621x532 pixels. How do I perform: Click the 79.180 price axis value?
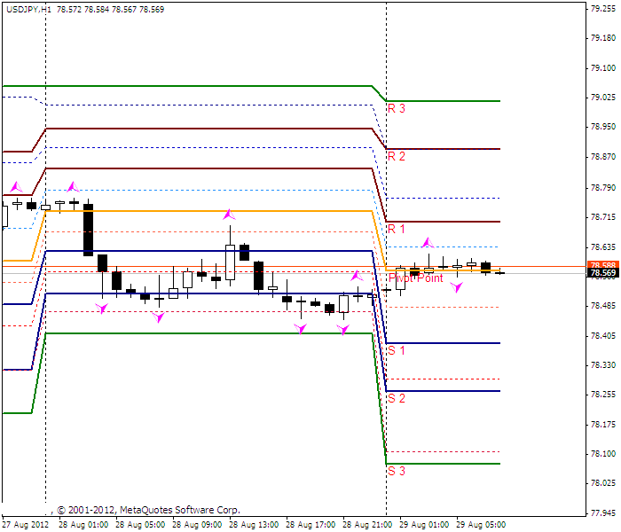[x=603, y=38]
